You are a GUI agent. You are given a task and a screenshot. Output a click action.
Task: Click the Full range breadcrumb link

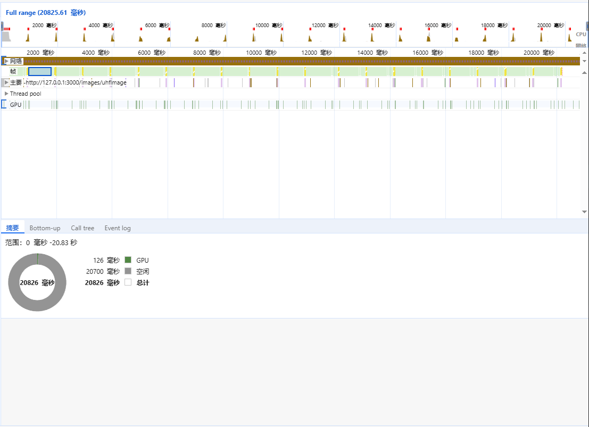coord(46,13)
